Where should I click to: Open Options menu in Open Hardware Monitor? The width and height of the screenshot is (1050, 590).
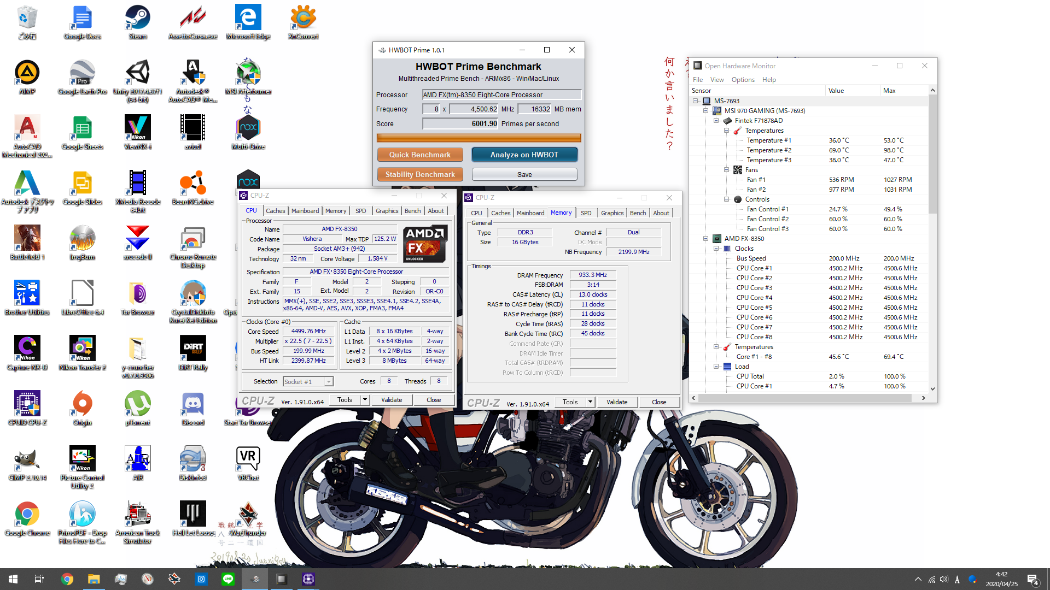pos(743,80)
